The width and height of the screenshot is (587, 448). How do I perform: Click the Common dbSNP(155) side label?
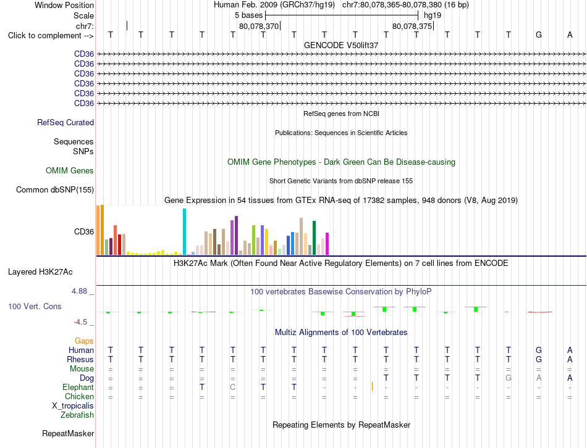(x=54, y=190)
